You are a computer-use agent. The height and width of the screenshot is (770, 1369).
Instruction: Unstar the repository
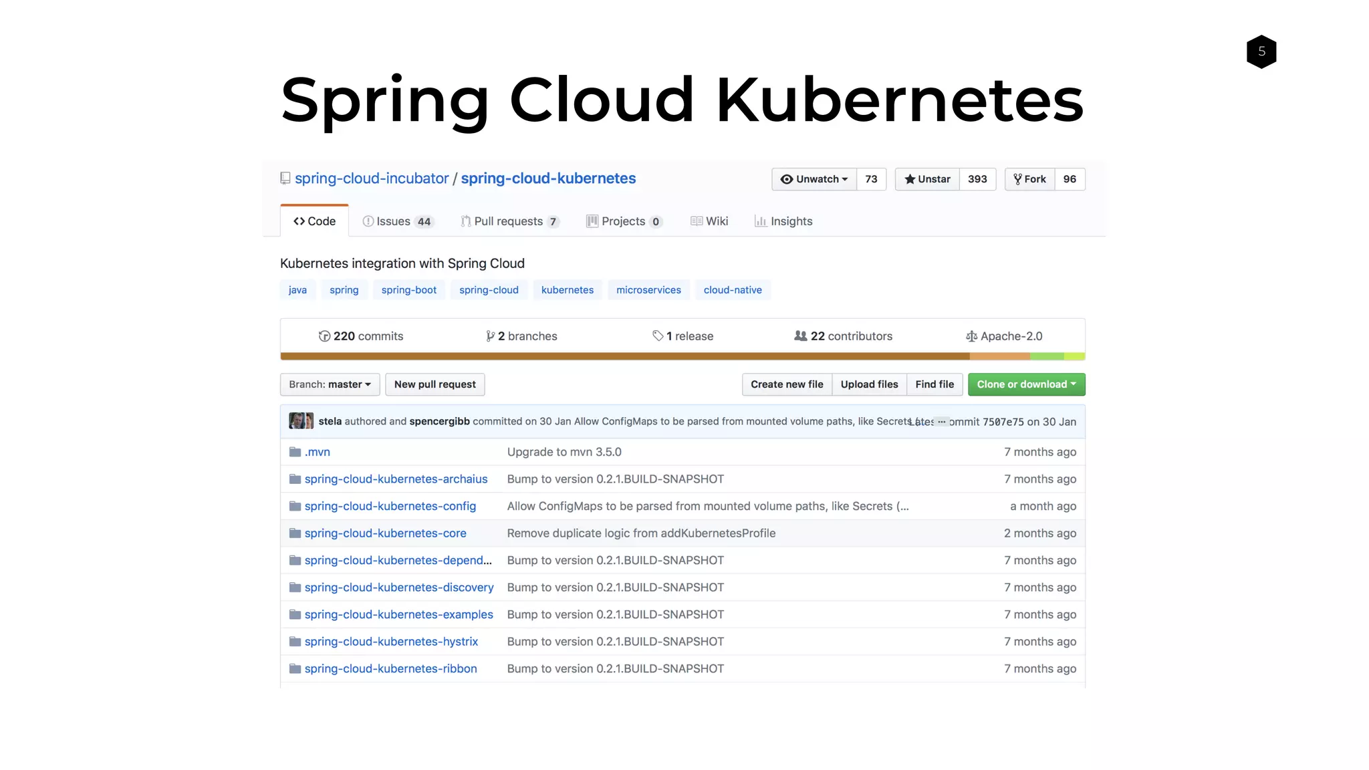tap(927, 179)
